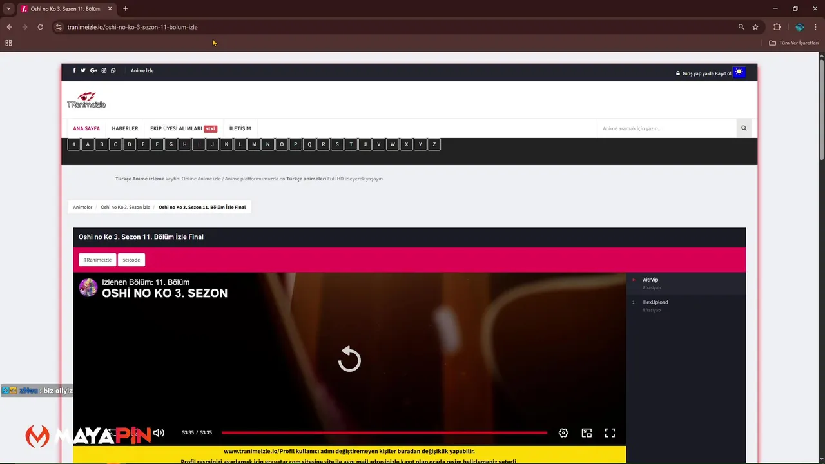Image resolution: width=825 pixels, height=464 pixels.
Task: Open the apps grid in bookmarks bar
Action: 8,43
